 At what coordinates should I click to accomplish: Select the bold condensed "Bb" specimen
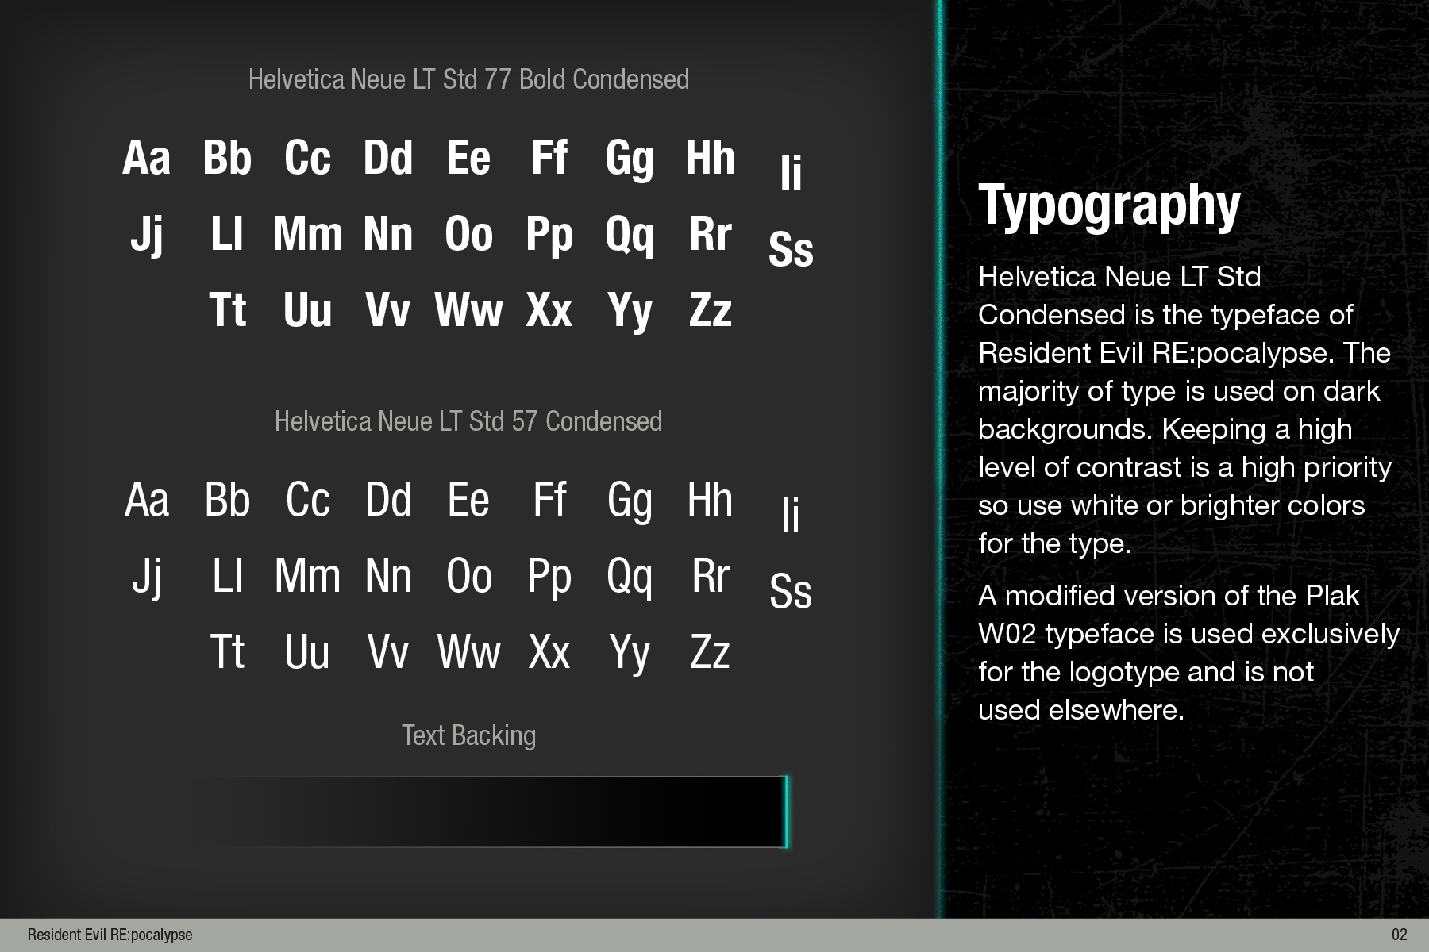[227, 157]
